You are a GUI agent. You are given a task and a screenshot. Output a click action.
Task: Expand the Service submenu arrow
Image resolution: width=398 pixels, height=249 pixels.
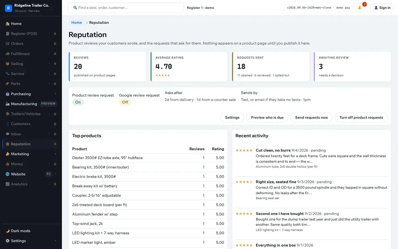49,74
